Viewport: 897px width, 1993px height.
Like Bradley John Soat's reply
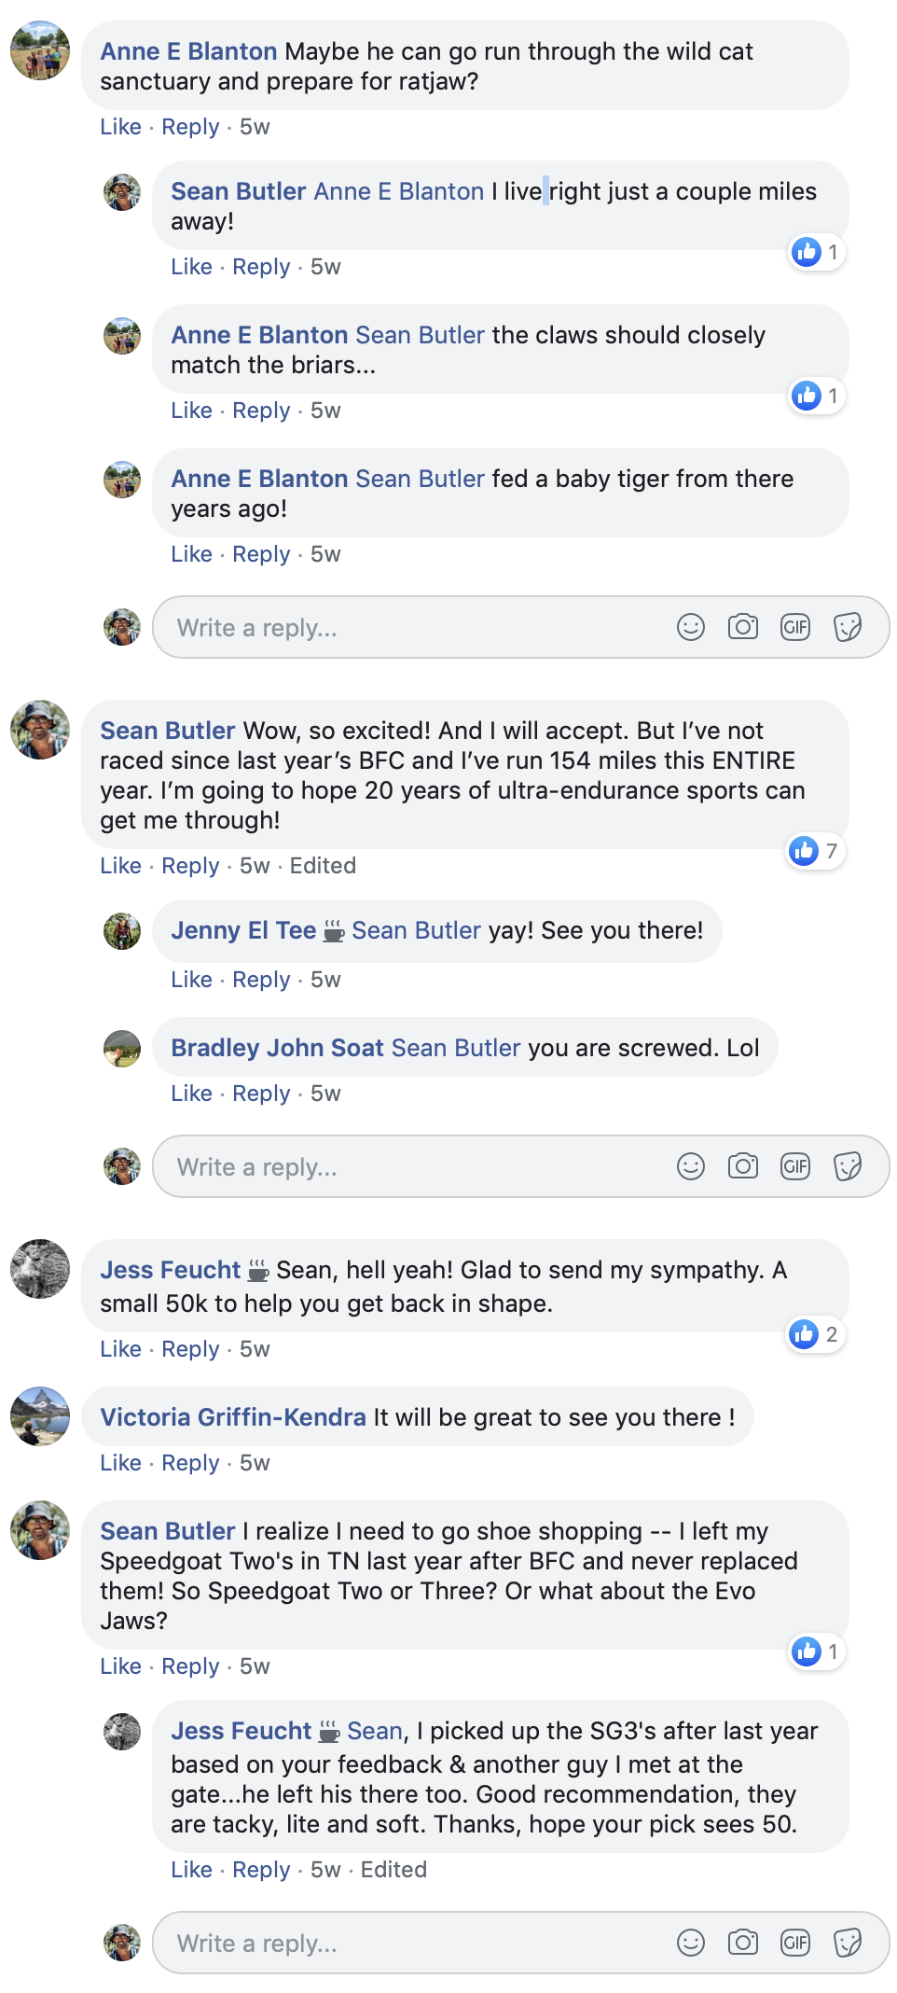pyautogui.click(x=191, y=1094)
